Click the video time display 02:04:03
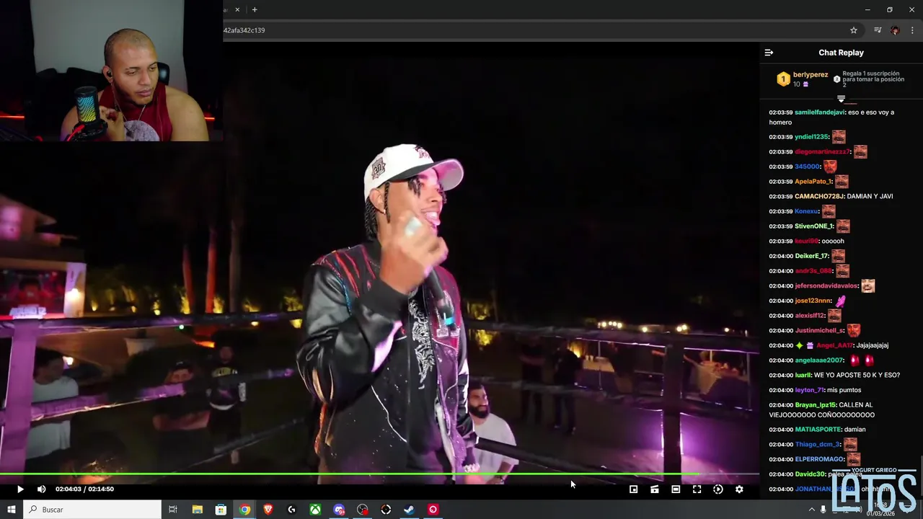Screen dimensions: 923x519 coord(69,489)
